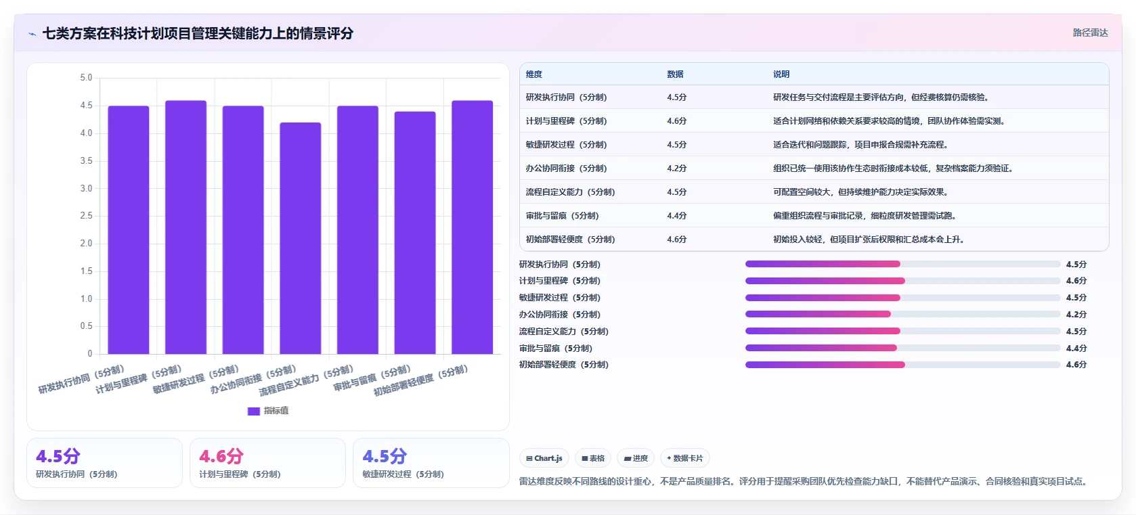
Task: Select the 数据卡片 chip
Action: pyautogui.click(x=685, y=458)
